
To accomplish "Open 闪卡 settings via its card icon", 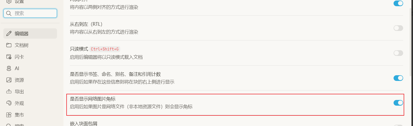I will (9, 57).
